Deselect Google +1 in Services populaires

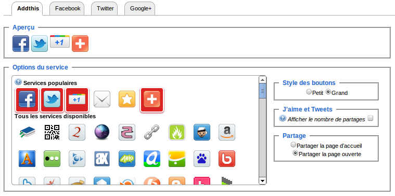77,100
